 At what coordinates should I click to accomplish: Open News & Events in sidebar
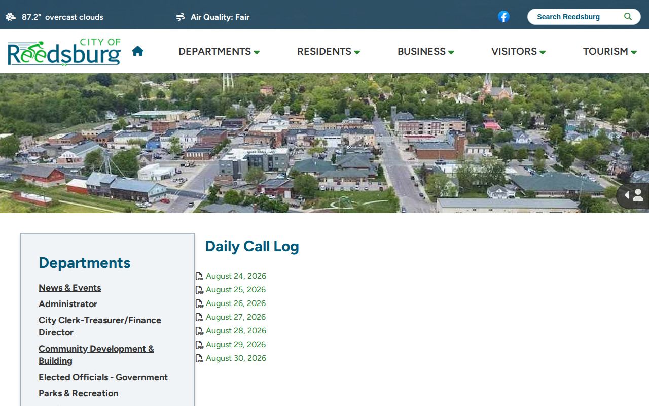70,288
